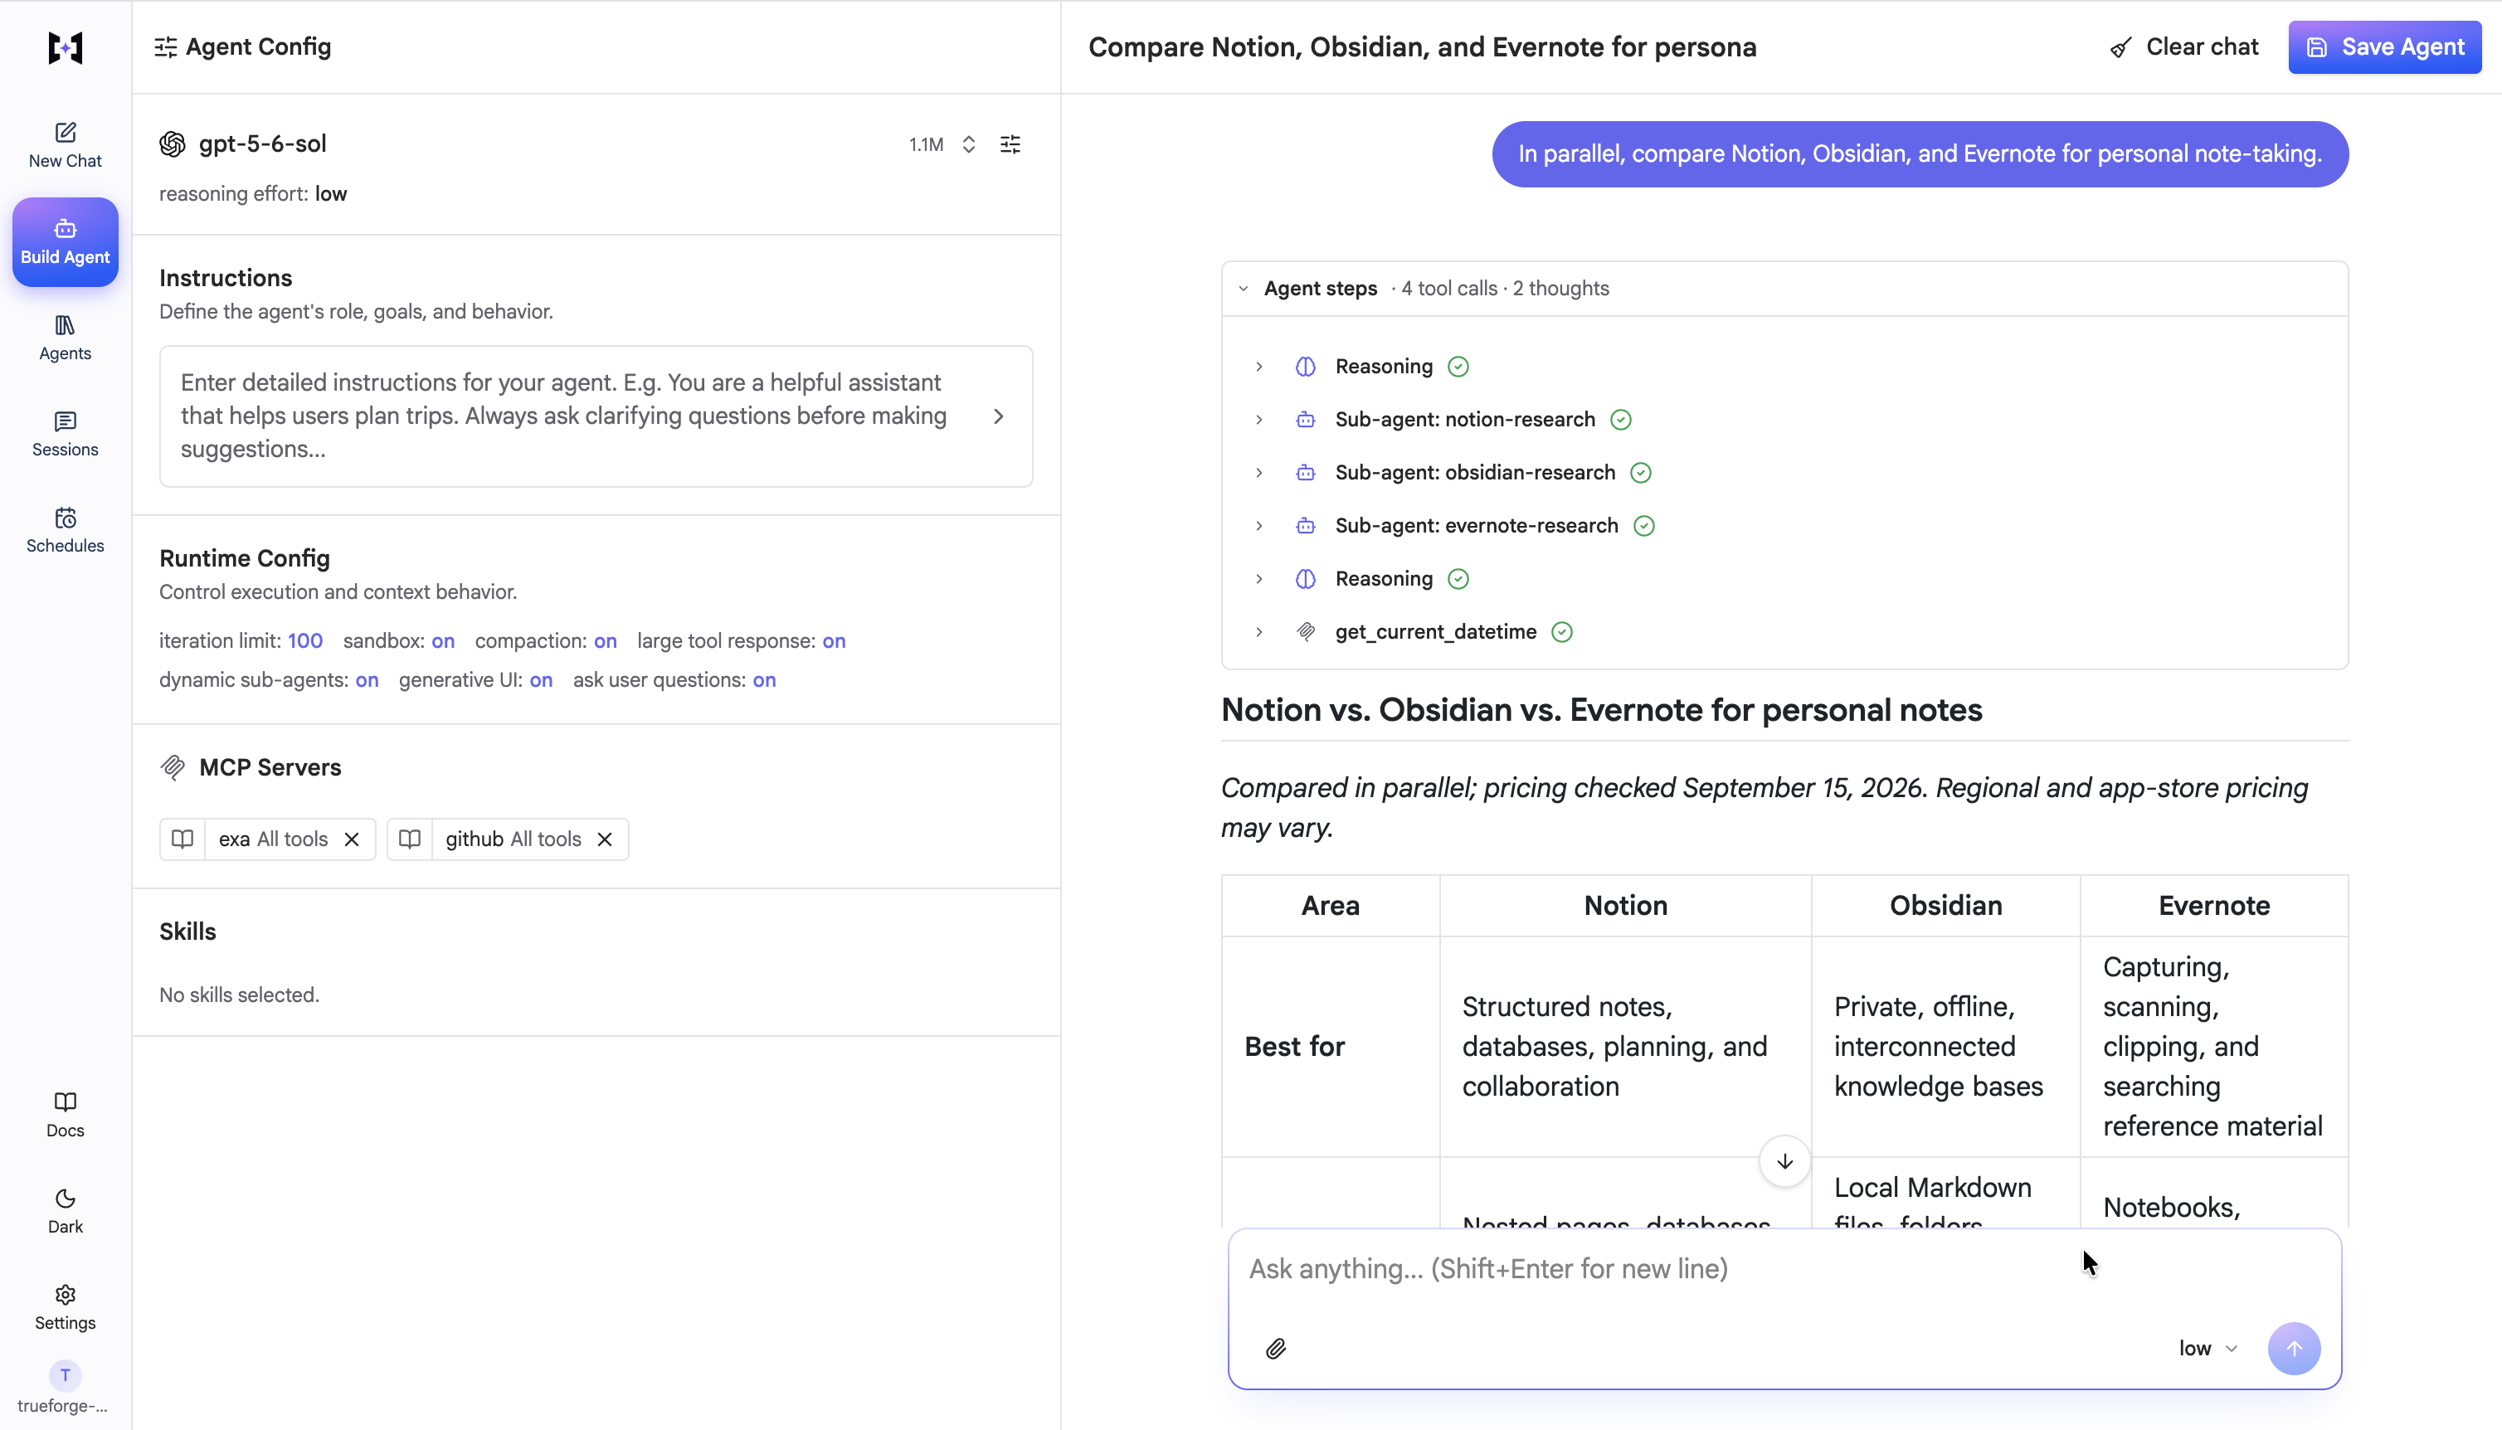Open the trueforge user profile avatar
Screen dimensions: 2502x1430
coord(65,1375)
